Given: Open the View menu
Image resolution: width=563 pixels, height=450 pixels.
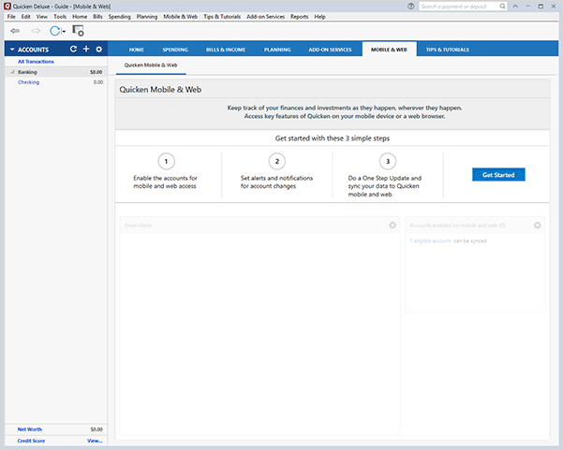Looking at the screenshot, I should (41, 17).
